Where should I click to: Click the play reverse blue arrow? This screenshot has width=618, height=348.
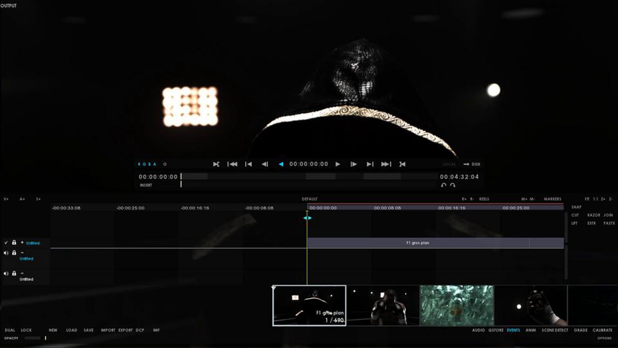coord(281,164)
